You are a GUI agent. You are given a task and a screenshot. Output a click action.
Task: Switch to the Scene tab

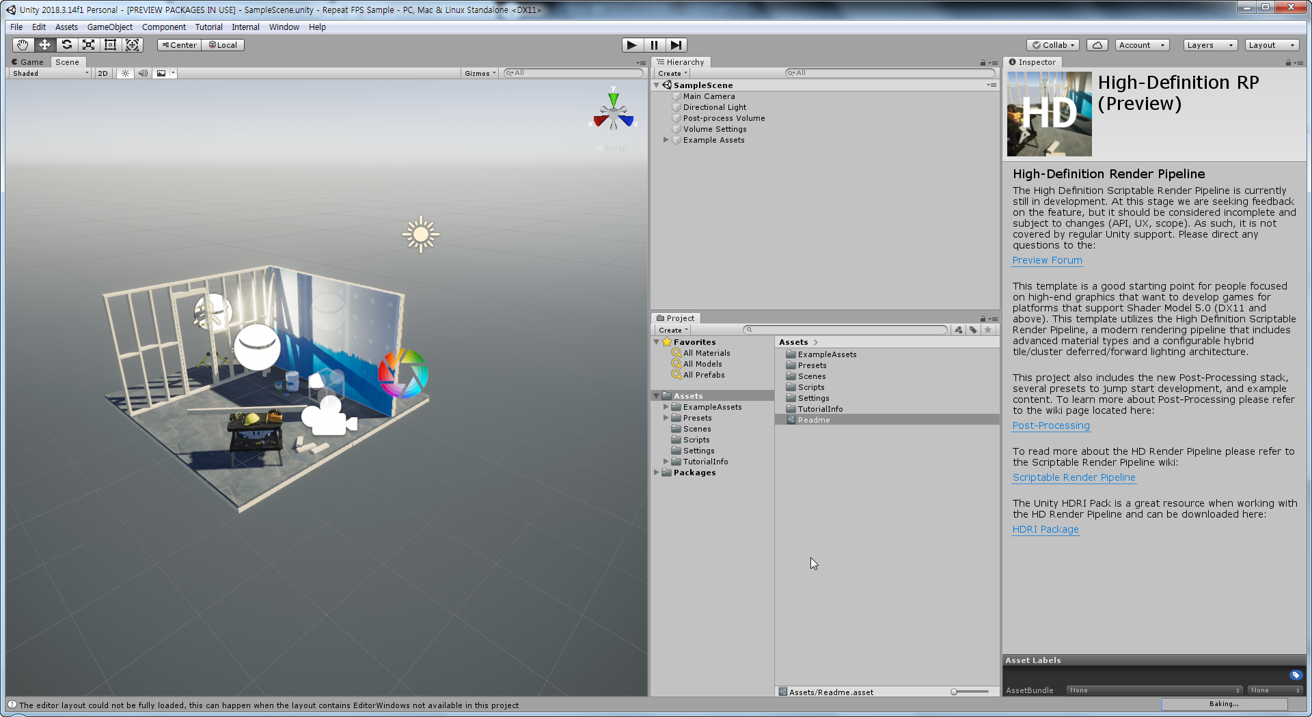[x=67, y=62]
